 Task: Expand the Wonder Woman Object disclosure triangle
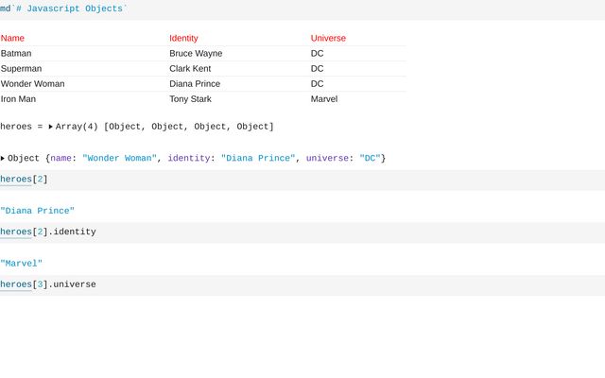click(x=3, y=158)
